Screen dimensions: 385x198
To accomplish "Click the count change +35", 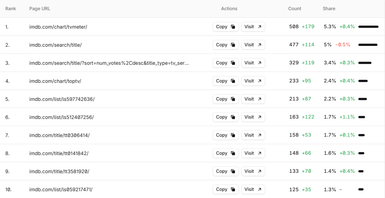I will click(306, 189).
